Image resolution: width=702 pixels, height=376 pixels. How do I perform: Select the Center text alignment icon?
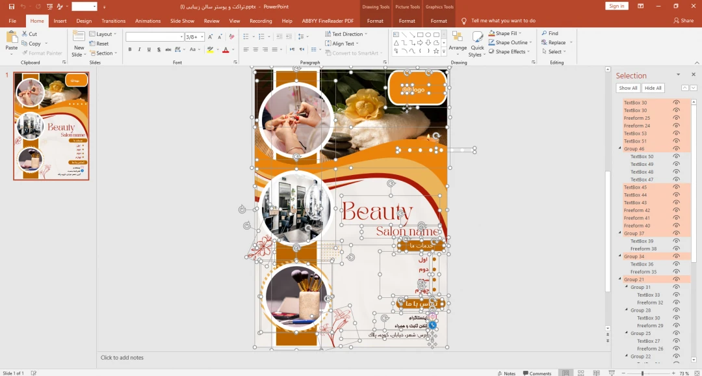tap(255, 49)
